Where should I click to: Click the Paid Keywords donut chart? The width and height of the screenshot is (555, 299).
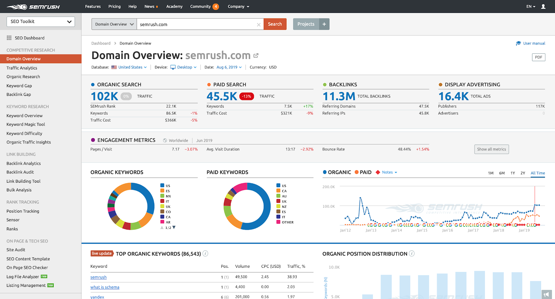pos(247,206)
